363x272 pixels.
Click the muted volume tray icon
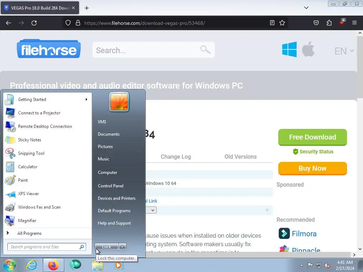[x=327, y=266]
